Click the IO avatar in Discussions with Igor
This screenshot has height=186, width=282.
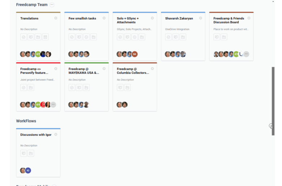[28, 170]
